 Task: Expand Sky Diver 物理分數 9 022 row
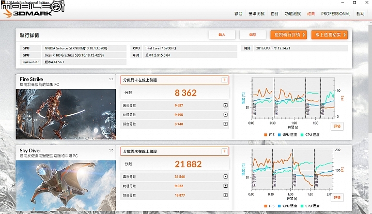225,186
